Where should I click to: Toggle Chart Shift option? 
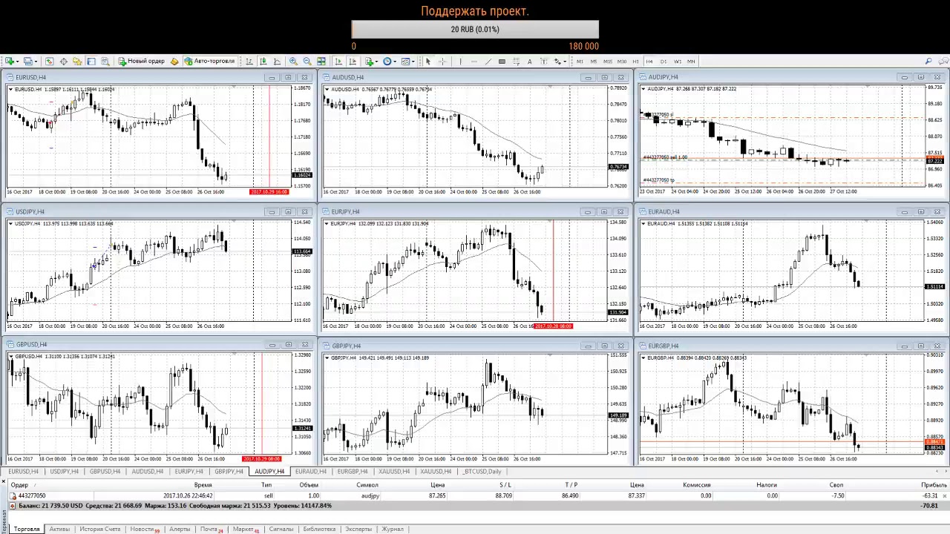(x=353, y=61)
